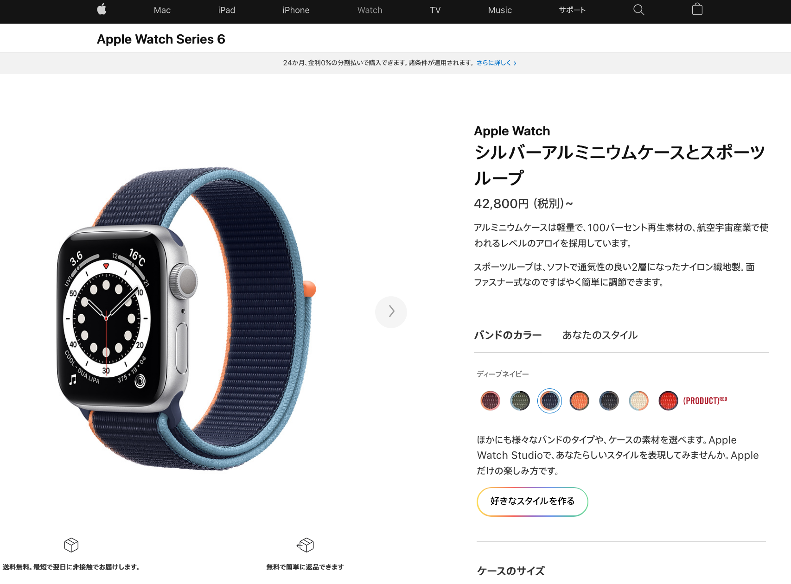Click the free delivery box icon
Screen dimensions: 791x584
pyautogui.click(x=71, y=545)
